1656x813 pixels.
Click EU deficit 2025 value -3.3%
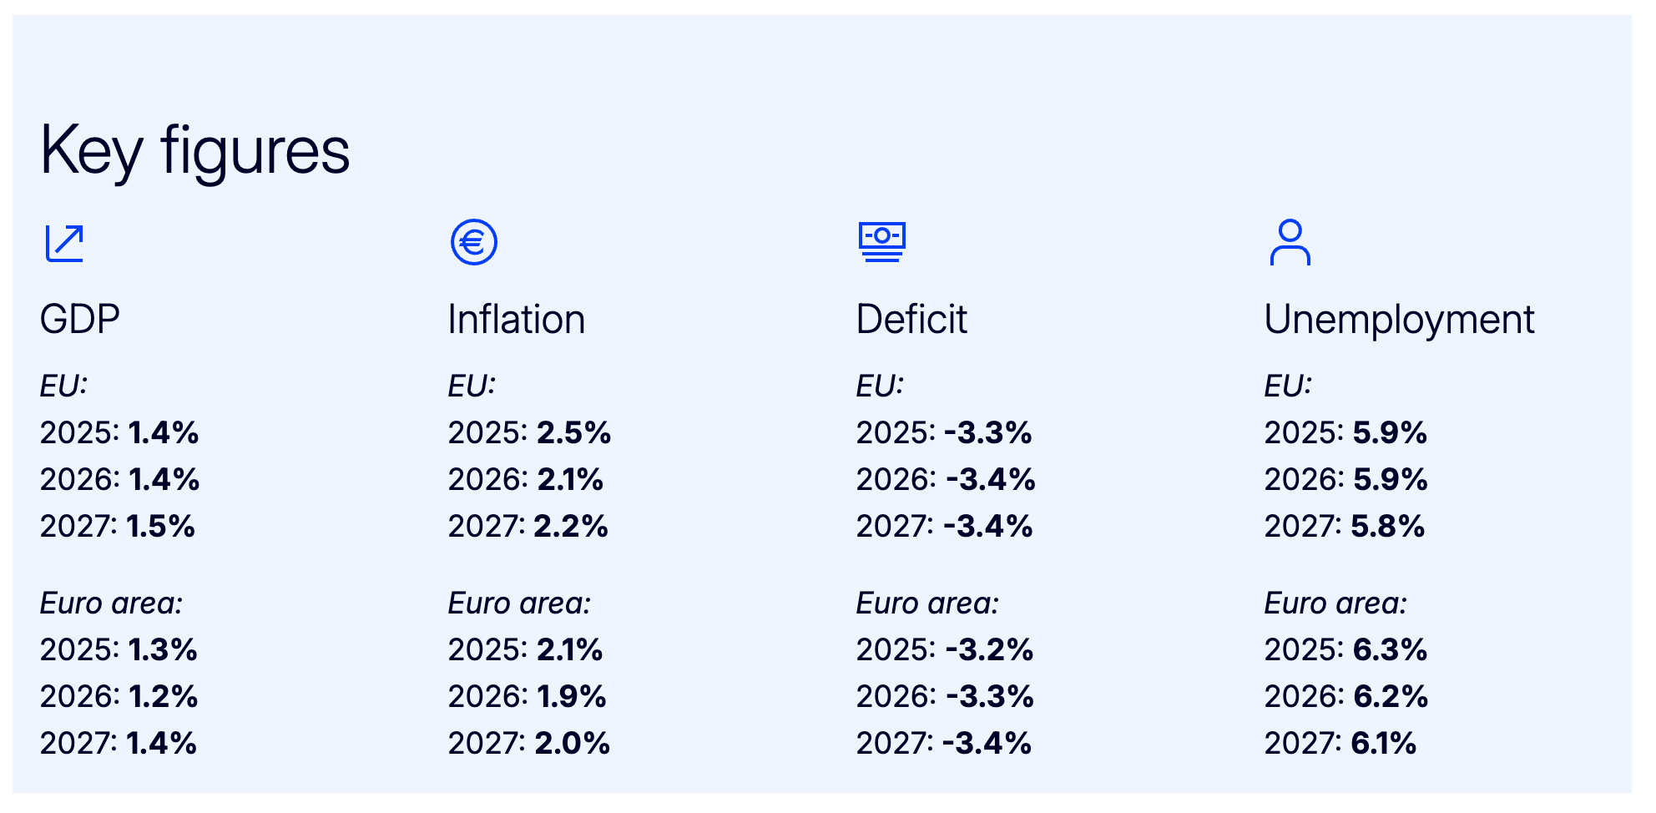point(987,432)
